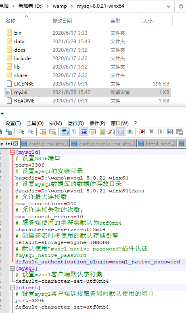Close the config.inc.php tab
Screen dimensions: 186x313
[x=65, y=144]
